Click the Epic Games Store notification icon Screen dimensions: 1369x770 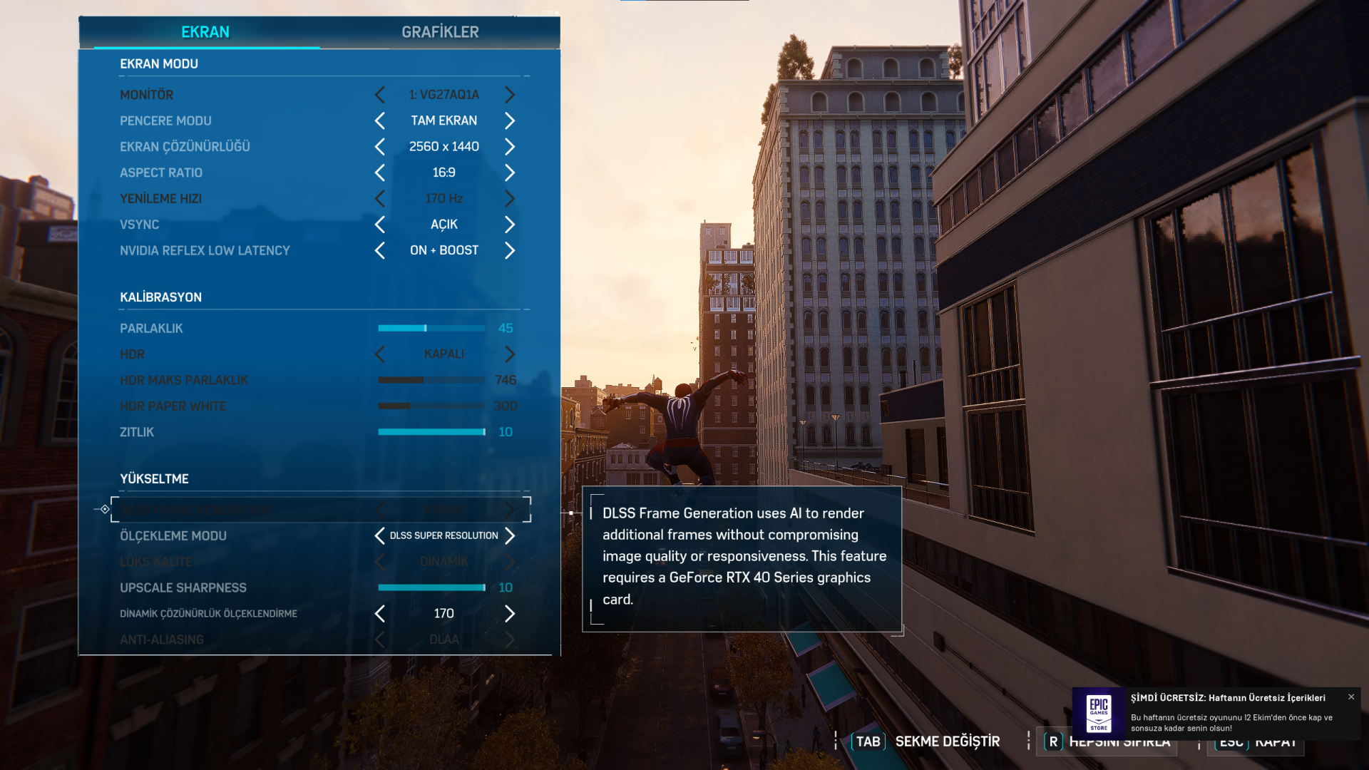point(1098,713)
